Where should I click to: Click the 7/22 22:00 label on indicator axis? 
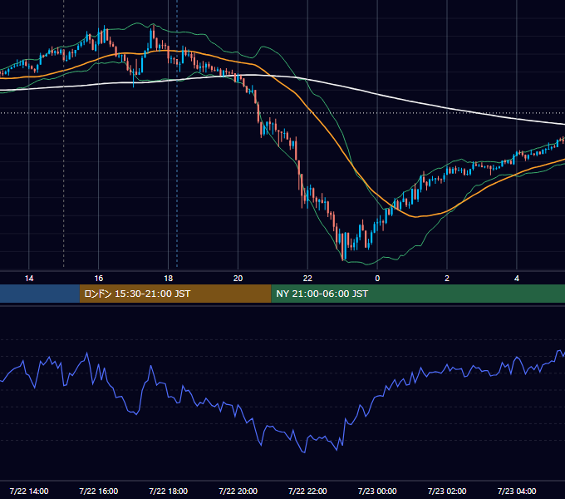[x=307, y=491]
